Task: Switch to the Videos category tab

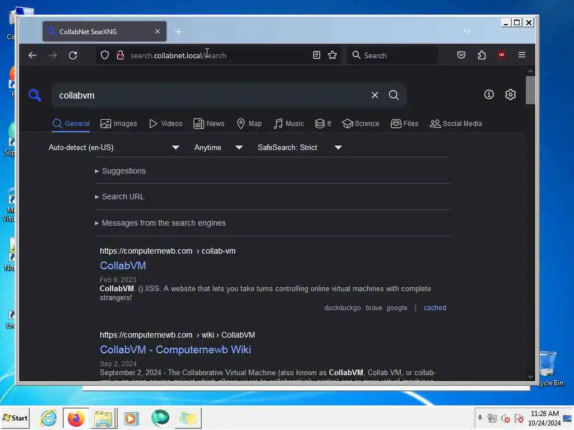Action: 165,124
